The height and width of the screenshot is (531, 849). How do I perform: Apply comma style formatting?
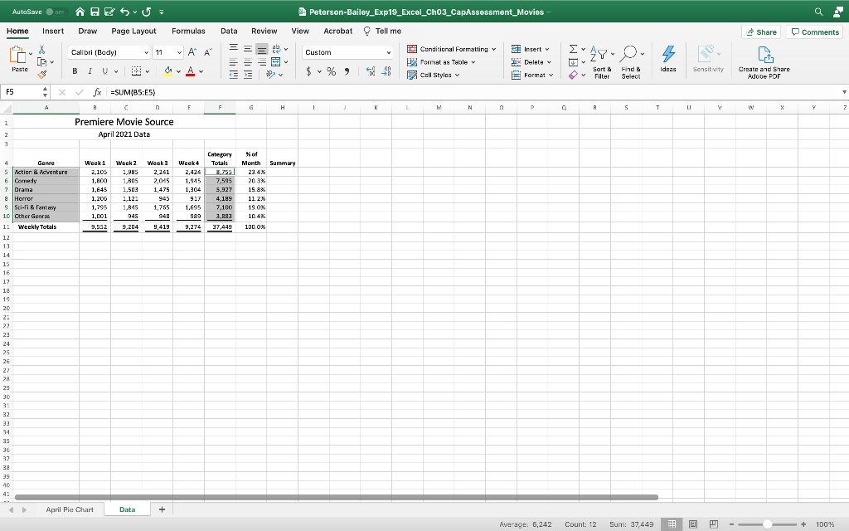tap(347, 71)
